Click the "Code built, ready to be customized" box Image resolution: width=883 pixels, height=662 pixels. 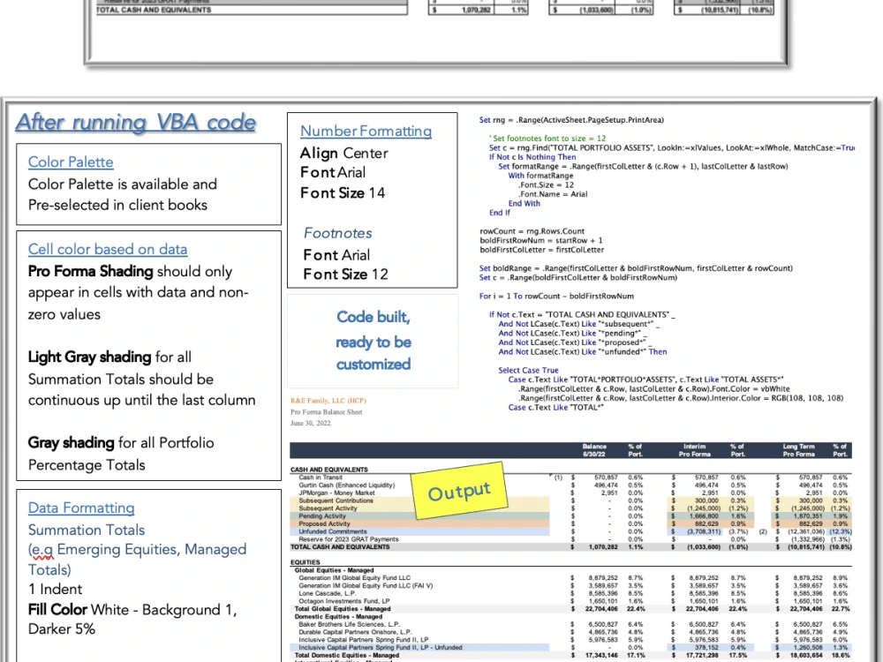(373, 341)
